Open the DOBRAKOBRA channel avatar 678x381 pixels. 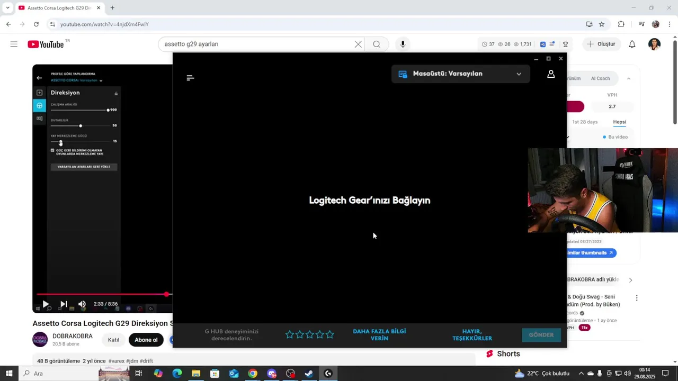click(40, 340)
